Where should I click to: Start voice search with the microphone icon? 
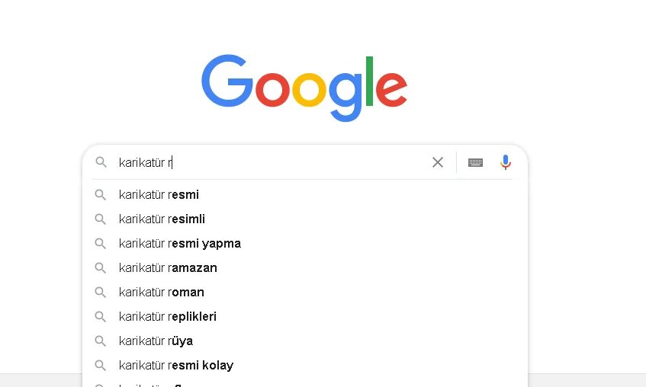505,162
